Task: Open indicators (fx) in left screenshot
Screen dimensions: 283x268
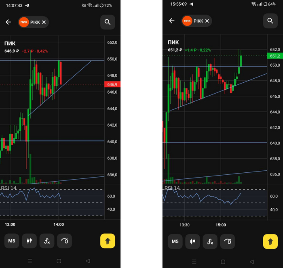Action: point(47,241)
